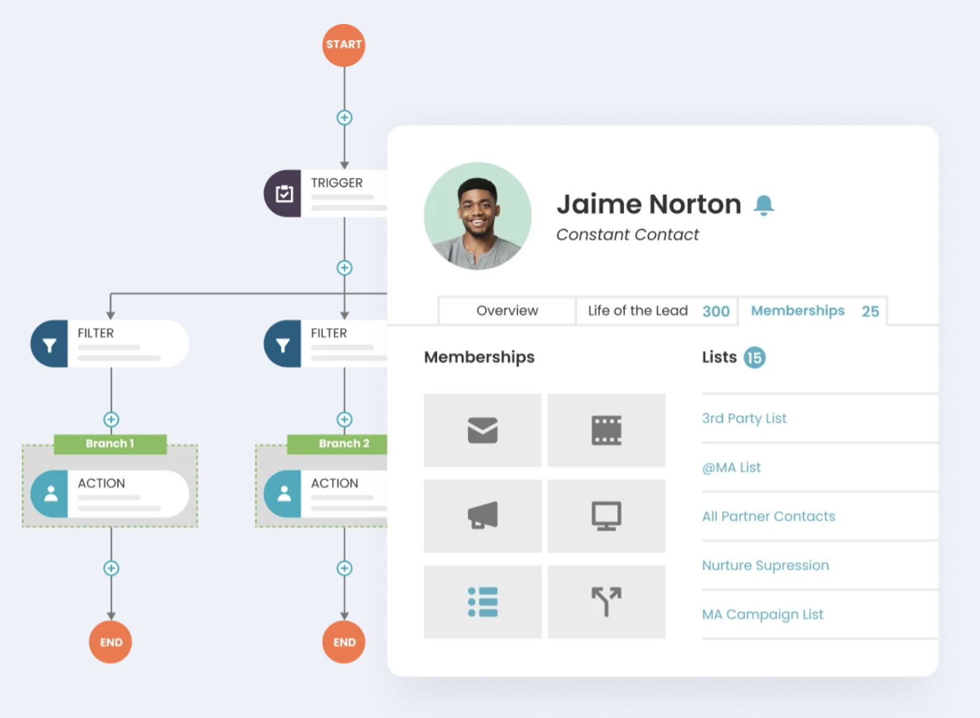Click the orange START node

pyautogui.click(x=344, y=45)
